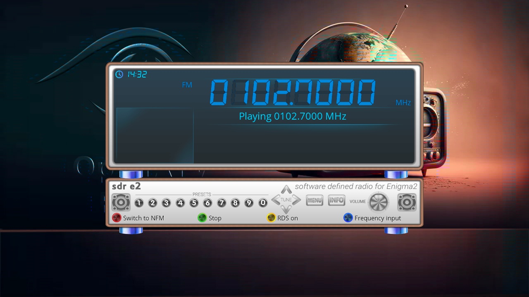Click the large 0102.7000 frequency display

tap(293, 92)
